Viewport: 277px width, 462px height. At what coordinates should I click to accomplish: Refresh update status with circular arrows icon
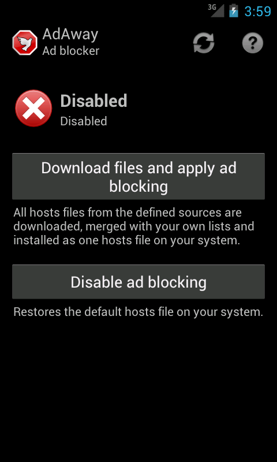point(204,43)
